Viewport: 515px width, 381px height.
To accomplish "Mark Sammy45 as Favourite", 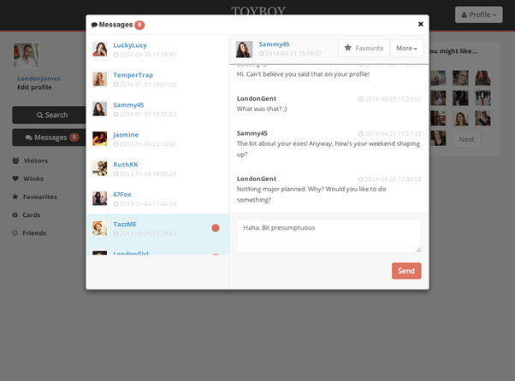I will coord(364,48).
